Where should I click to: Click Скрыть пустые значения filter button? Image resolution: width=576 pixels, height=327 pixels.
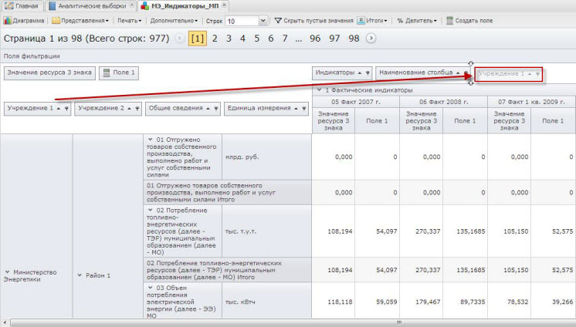314,21
